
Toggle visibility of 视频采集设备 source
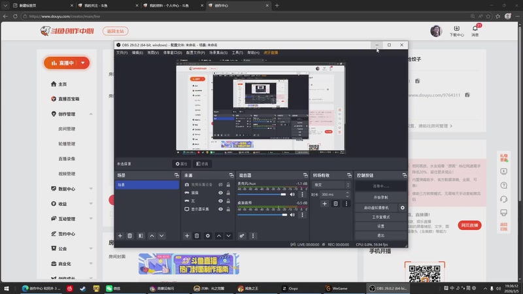(220, 185)
